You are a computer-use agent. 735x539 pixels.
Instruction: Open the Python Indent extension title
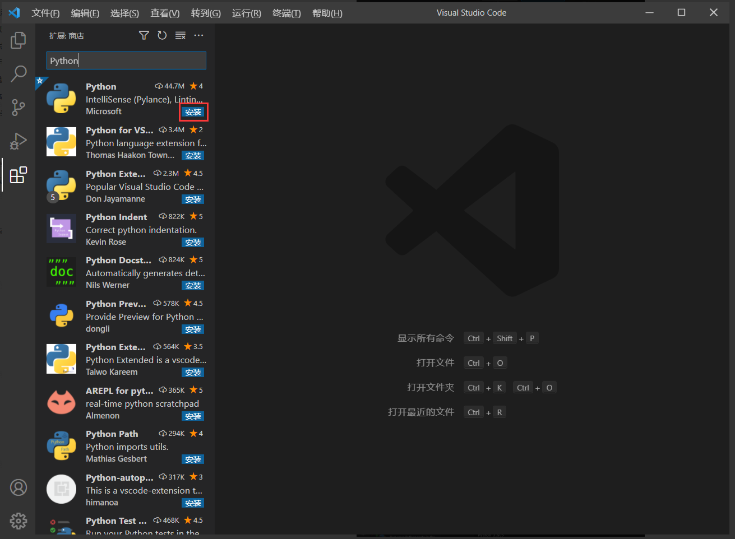pos(116,217)
